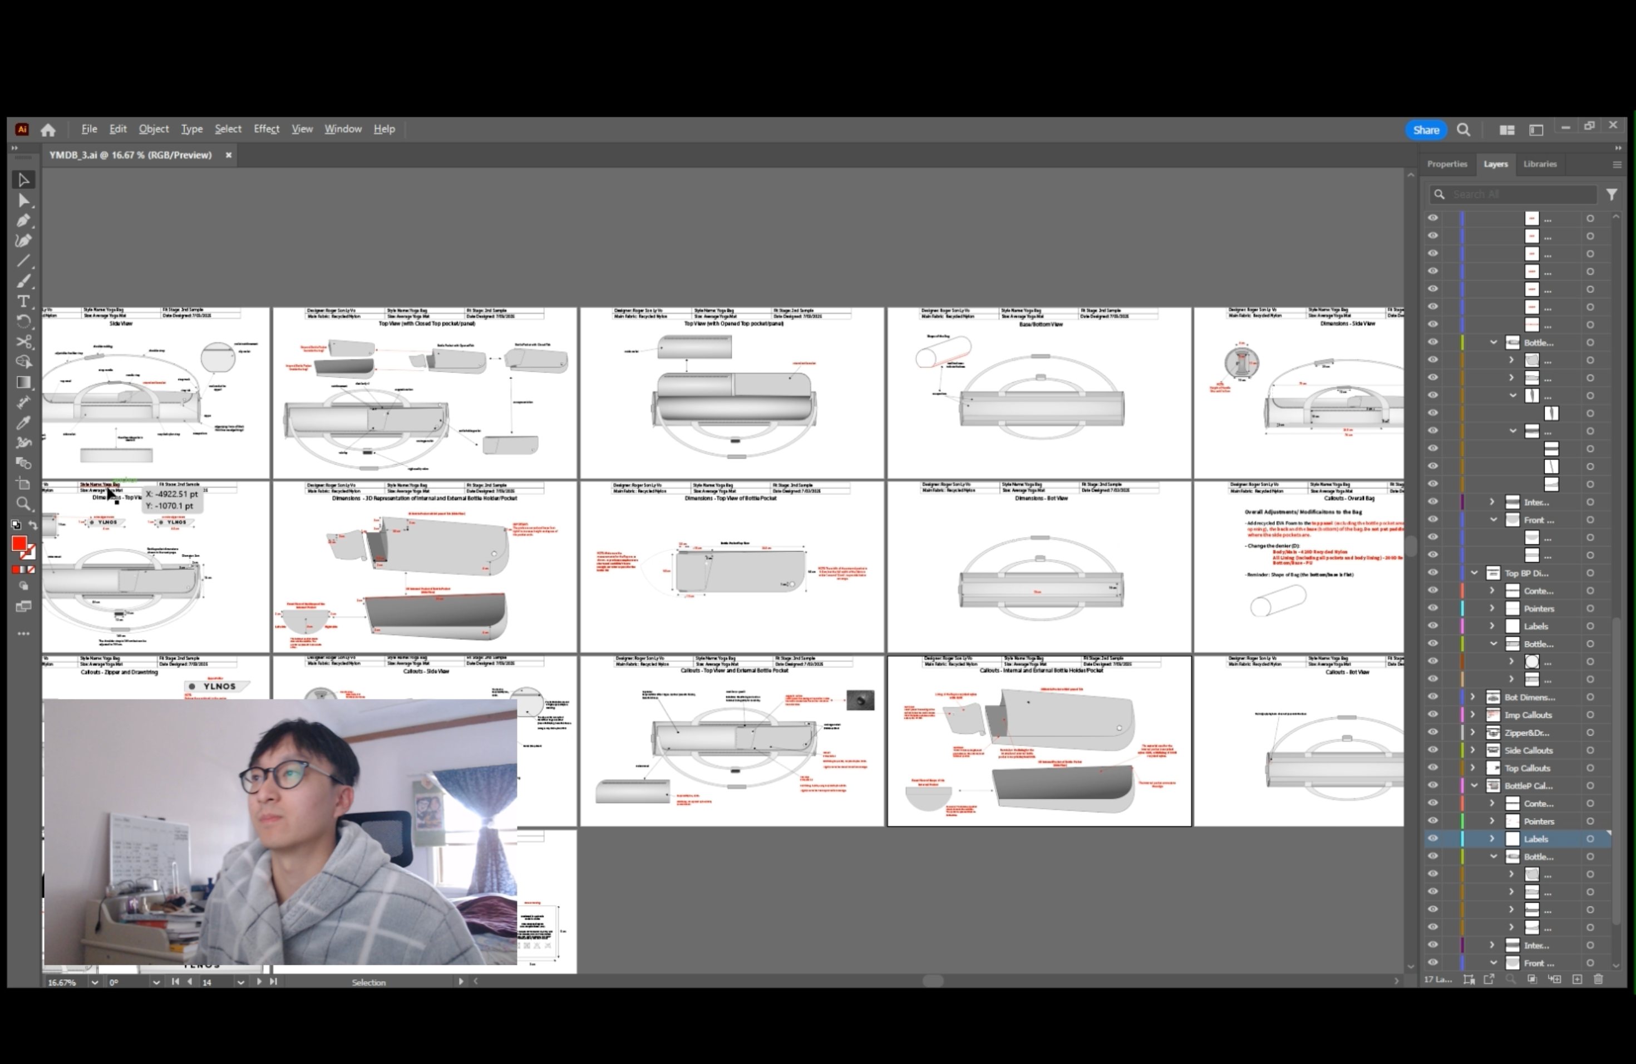Pick the Type tool
Screen dimensions: 1636x1064
[x=23, y=302]
